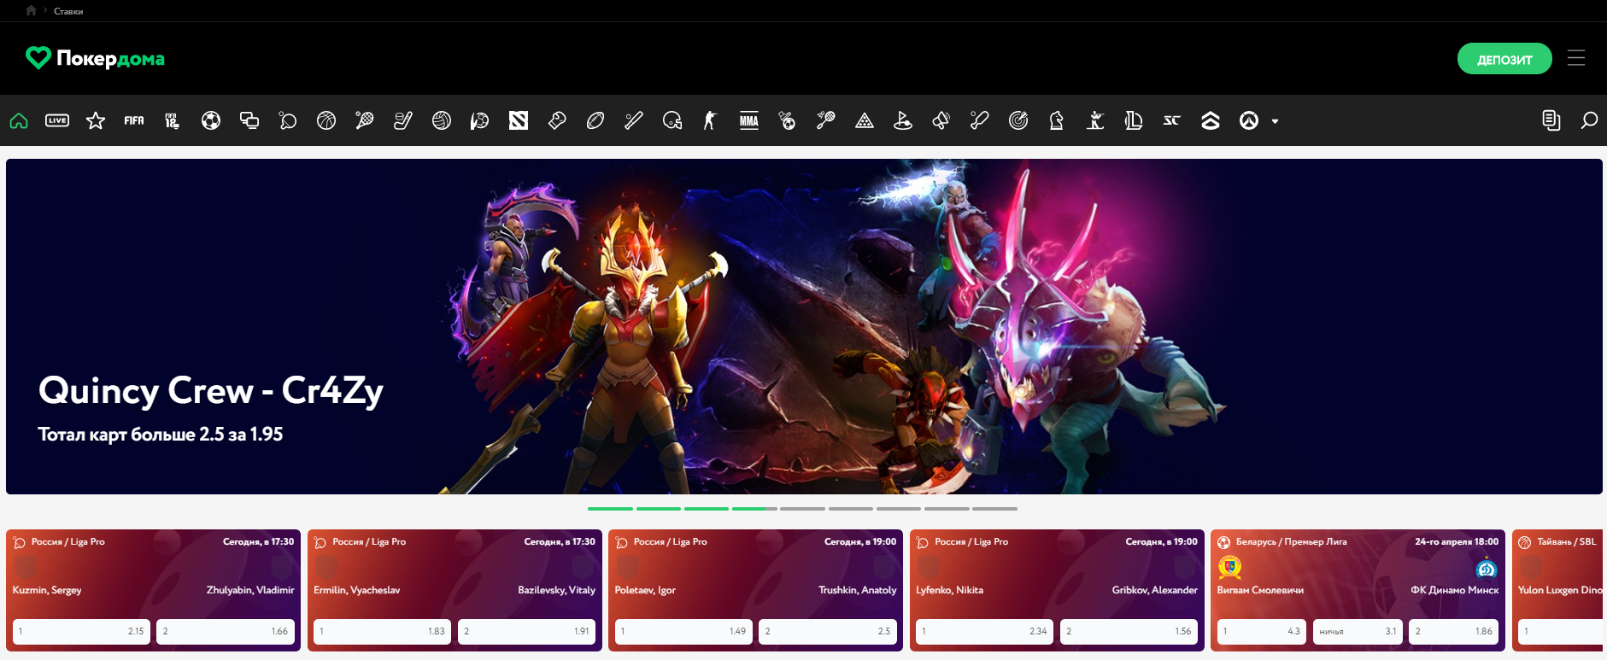Bet on Вигвам Смолевичи at 4.3

[1262, 631]
